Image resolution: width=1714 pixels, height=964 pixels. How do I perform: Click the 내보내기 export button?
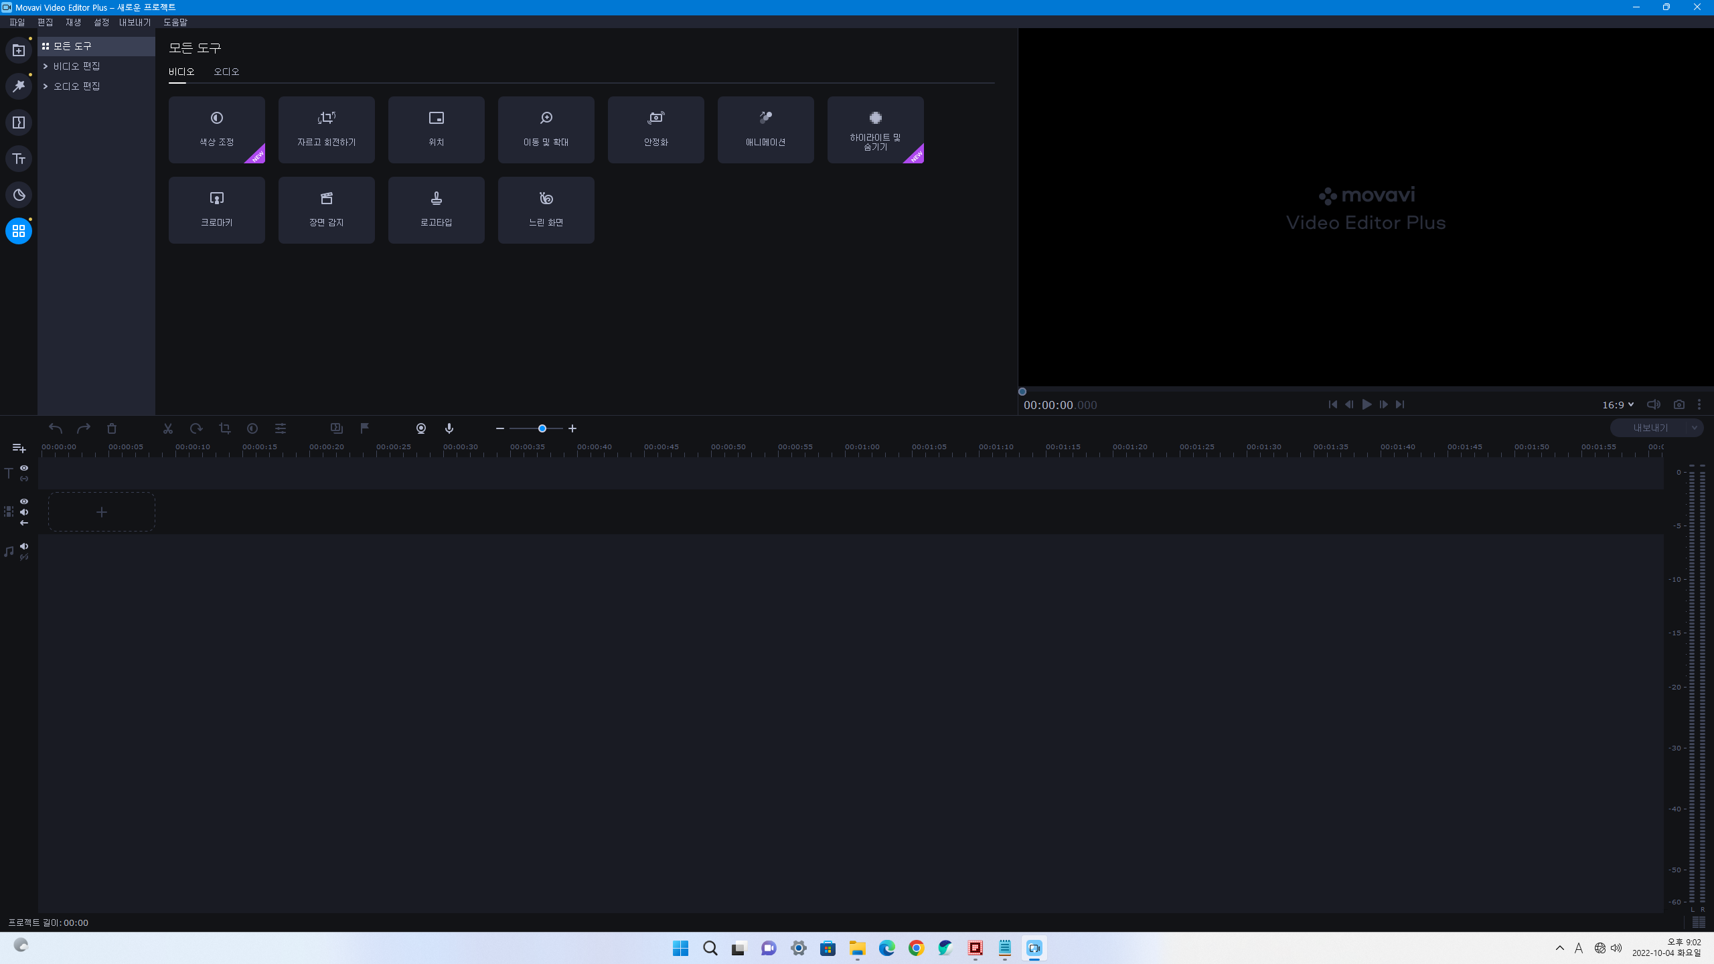coord(1650,428)
